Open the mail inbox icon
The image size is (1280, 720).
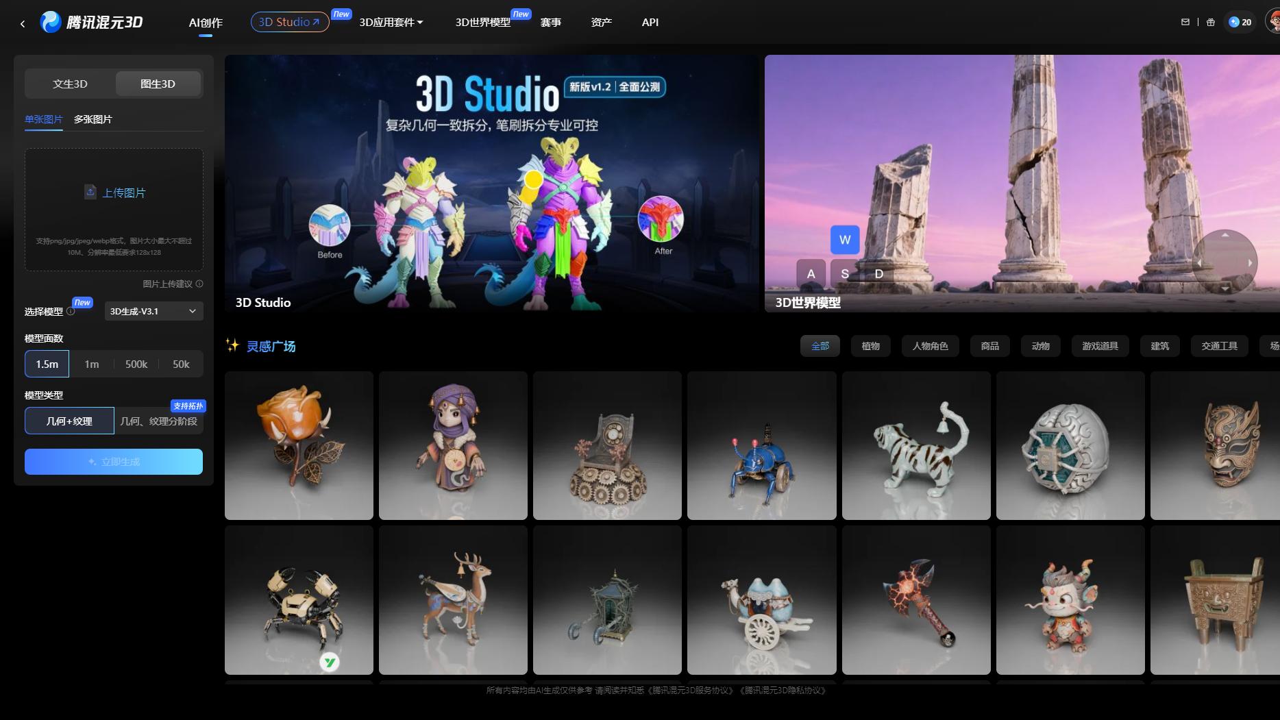coord(1185,22)
